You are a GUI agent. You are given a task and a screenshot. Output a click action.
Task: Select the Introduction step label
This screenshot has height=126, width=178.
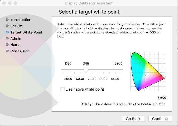pyautogui.click(x=21, y=20)
